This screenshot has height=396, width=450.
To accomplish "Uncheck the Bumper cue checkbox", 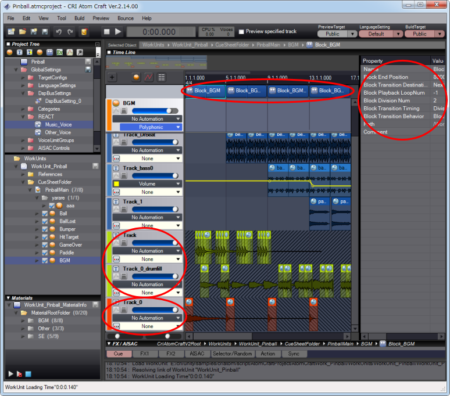I will (x=45, y=229).
